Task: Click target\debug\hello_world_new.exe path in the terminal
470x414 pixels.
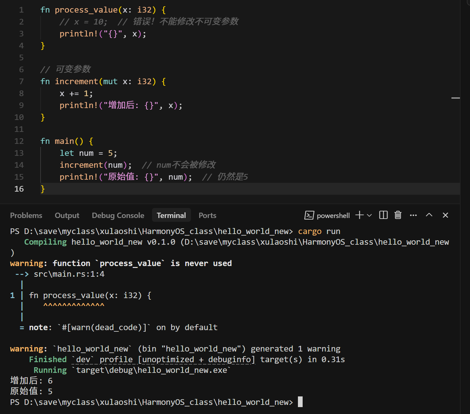Action: 151,370
